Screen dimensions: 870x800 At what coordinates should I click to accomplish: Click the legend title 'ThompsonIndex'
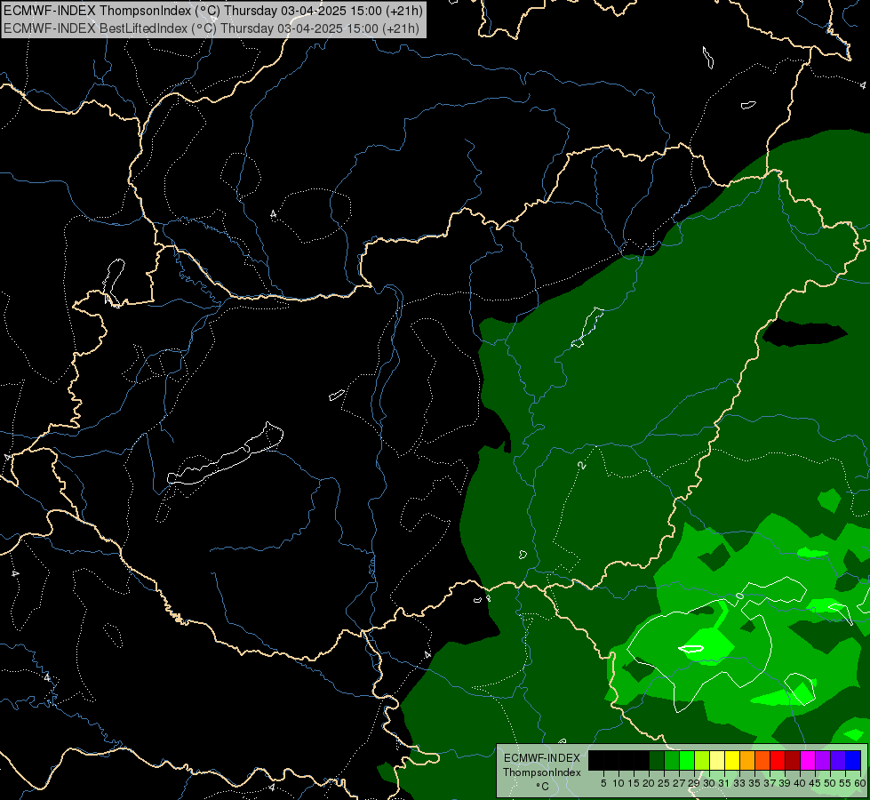(542, 772)
